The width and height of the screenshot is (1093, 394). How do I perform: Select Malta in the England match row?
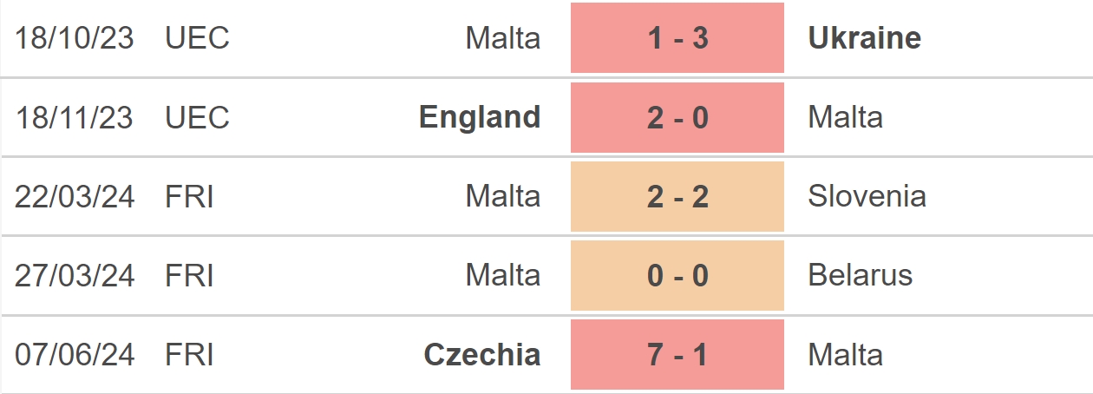[846, 117]
